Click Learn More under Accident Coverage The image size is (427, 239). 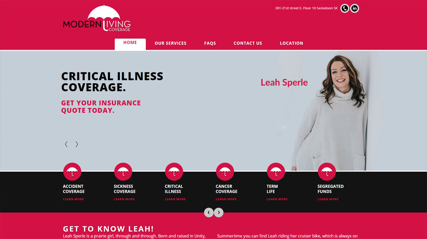point(74,199)
